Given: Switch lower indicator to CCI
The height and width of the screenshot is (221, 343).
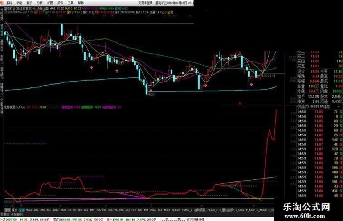Looking at the screenshot, I should (x=134, y=210).
